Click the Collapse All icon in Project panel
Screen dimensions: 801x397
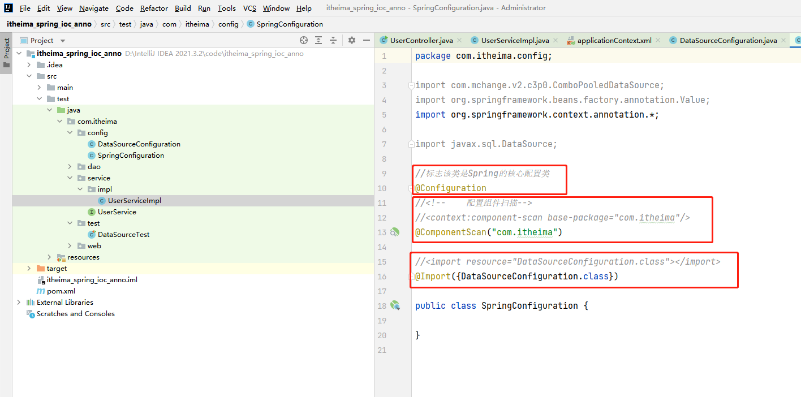coord(333,40)
